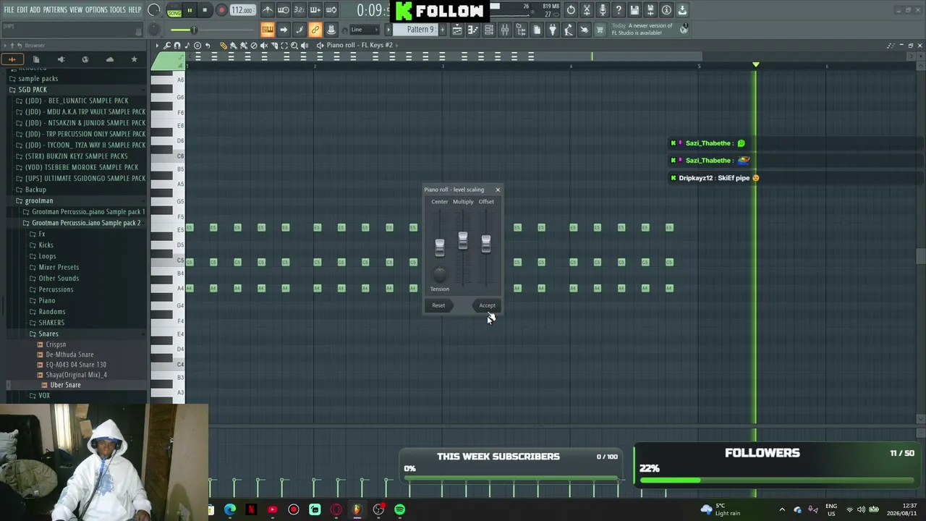Click the question mark help icon

[x=619, y=10]
